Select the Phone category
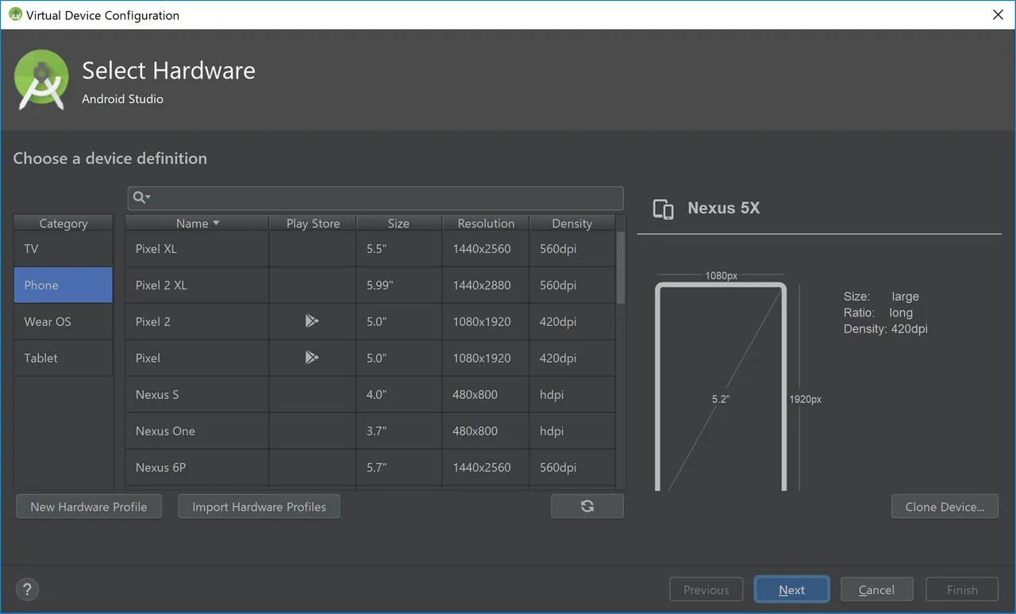This screenshot has height=614, width=1016. [63, 285]
